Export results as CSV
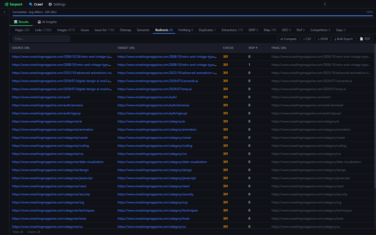376x235 pixels. click(x=307, y=39)
